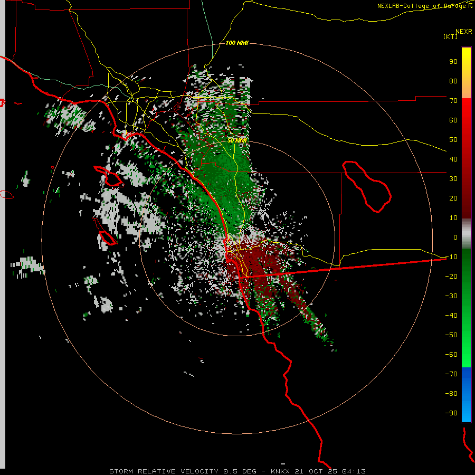Select the -70 value on the velocity scale
Viewport: 475px width, 475px height.
point(451,374)
